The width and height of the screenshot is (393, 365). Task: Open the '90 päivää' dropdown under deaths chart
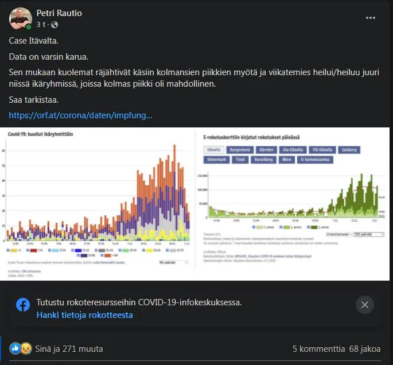tap(173, 262)
